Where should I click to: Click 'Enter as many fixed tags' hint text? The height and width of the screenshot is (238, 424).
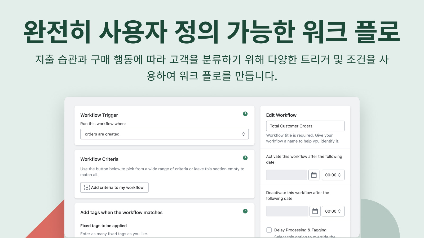pos(114,234)
